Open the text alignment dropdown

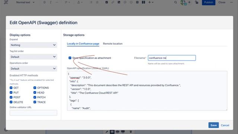click(x=67, y=2)
